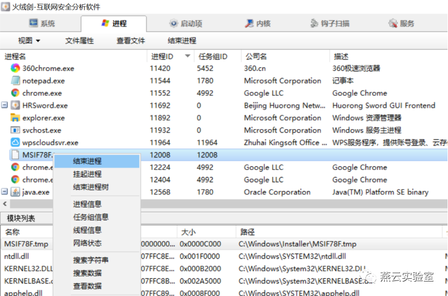The height and width of the screenshot is (296, 448).
Task: Click the 文件属性 toolbar button
Action: click(x=79, y=41)
